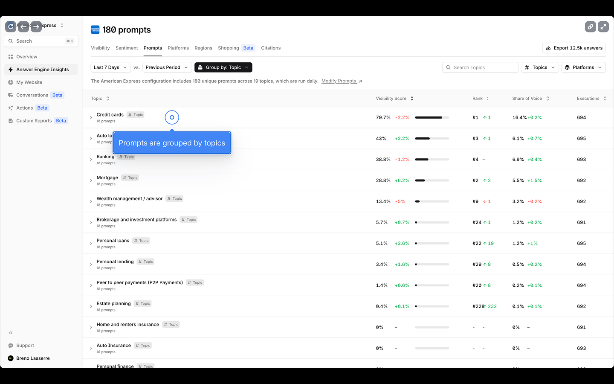Open the Previous Period comparison dropdown

pos(167,67)
